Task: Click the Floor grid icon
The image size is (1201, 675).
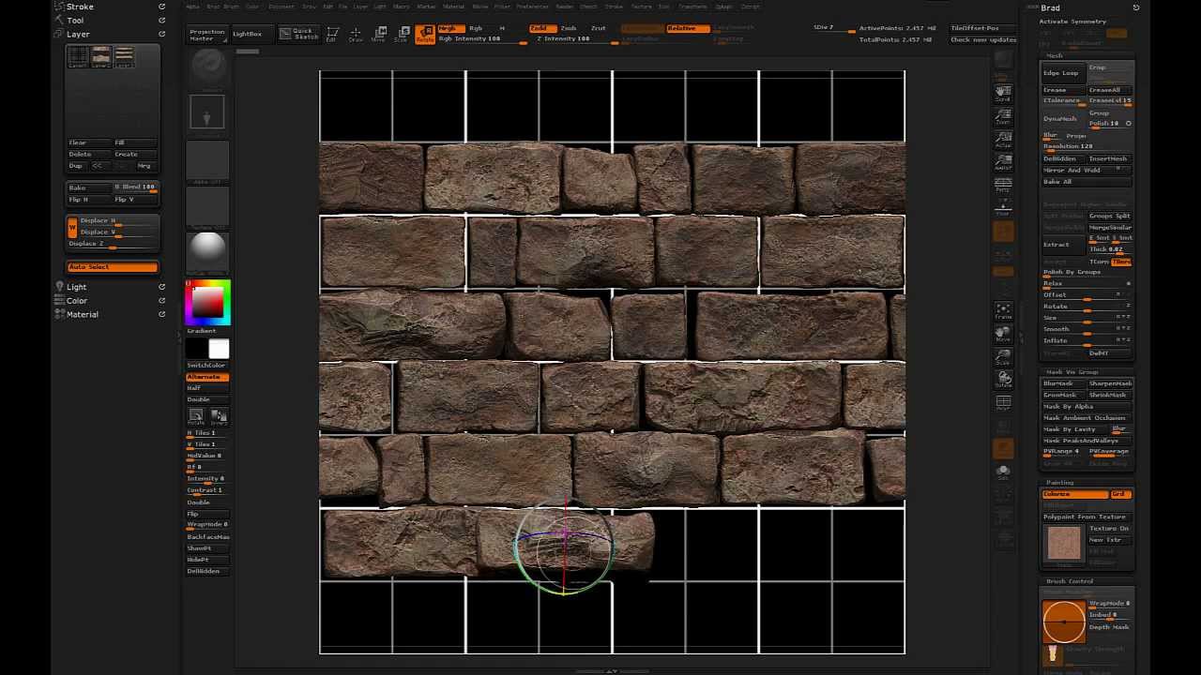Action: [1003, 207]
